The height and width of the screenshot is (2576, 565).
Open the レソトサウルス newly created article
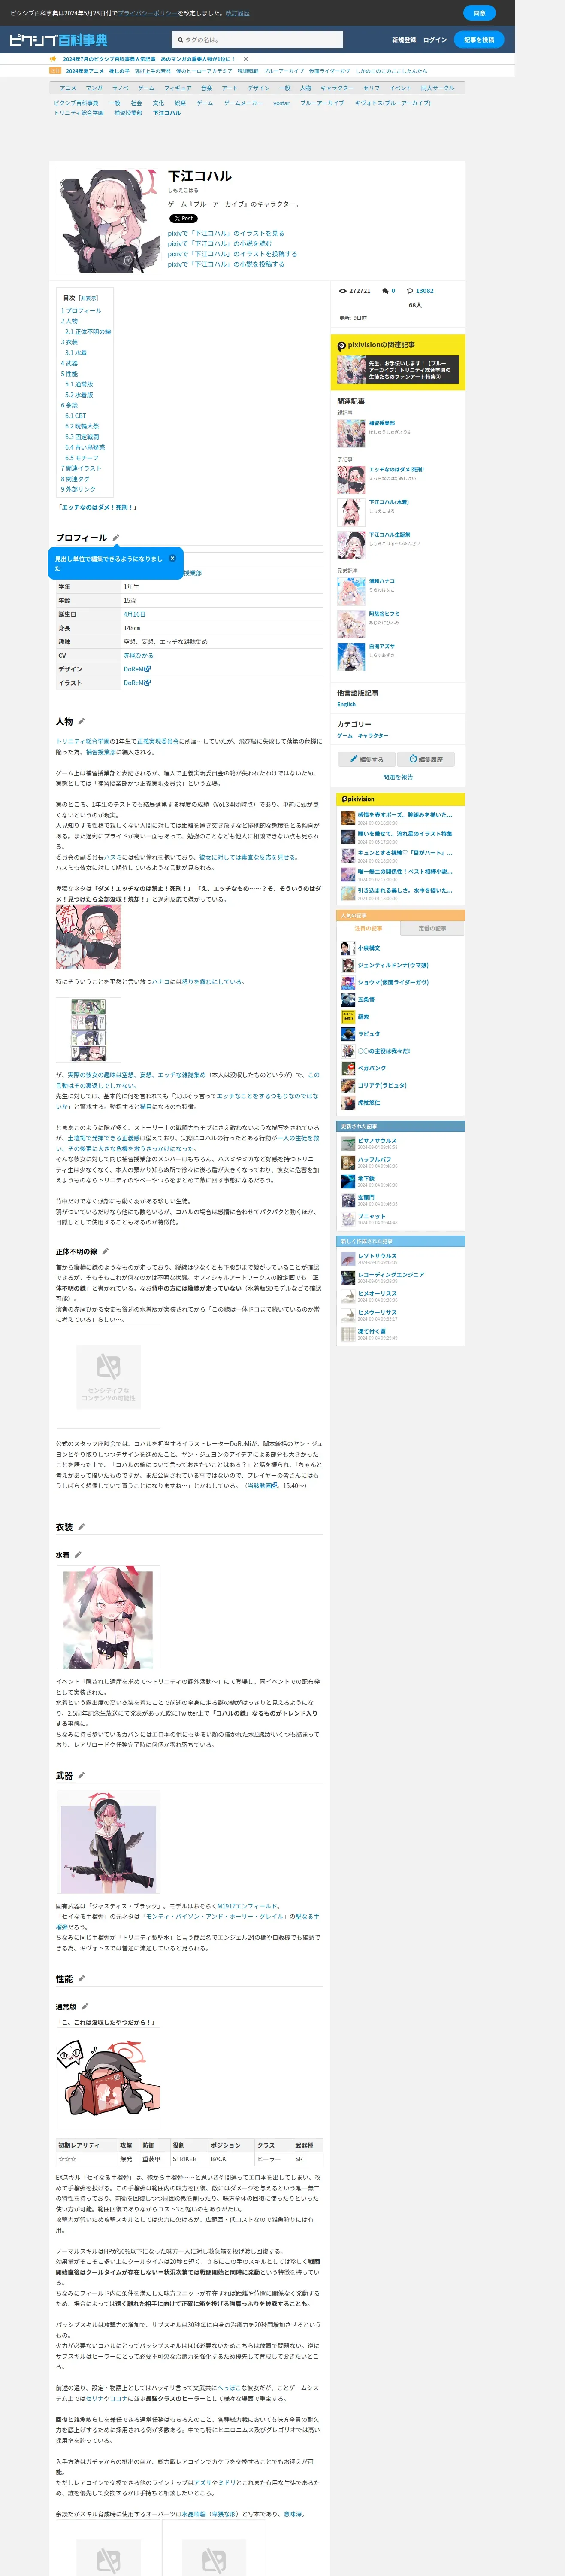(x=377, y=1255)
